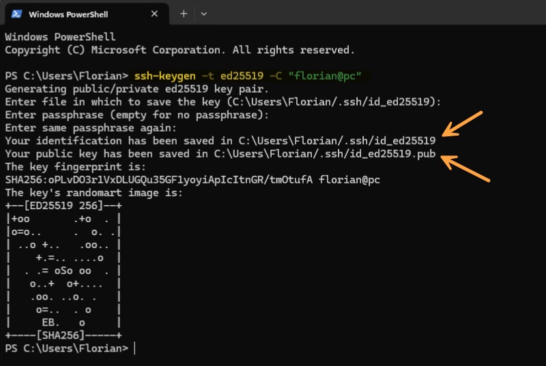Click the public key path id_ed25519.pub
546x366 pixels.
[x=325, y=153]
